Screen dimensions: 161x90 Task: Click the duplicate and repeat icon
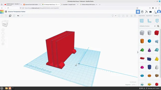10,16
